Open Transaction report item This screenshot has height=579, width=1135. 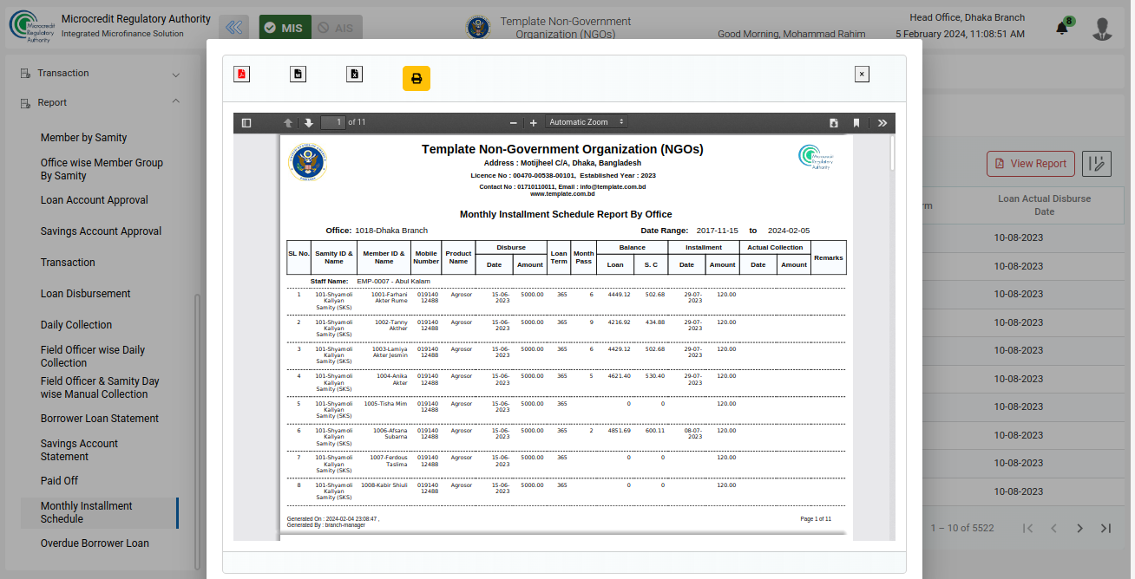(68, 263)
